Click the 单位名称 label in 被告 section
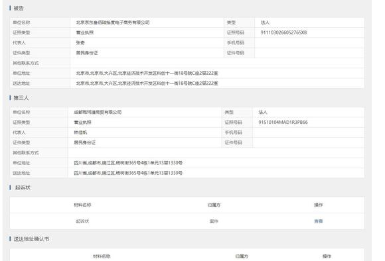The image size is (385, 261). [21, 23]
